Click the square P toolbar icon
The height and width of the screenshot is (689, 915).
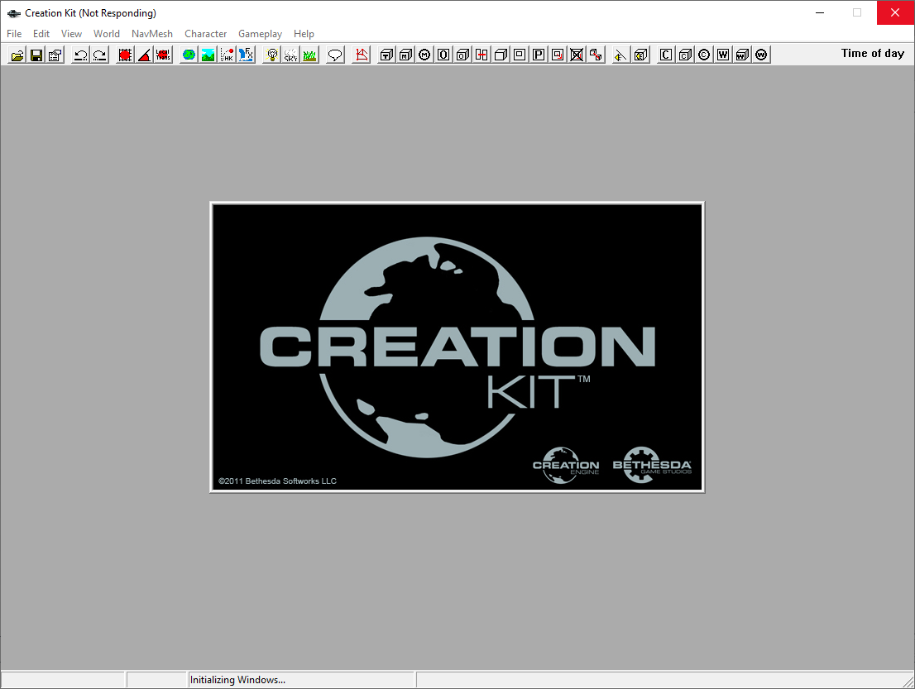[x=539, y=55]
